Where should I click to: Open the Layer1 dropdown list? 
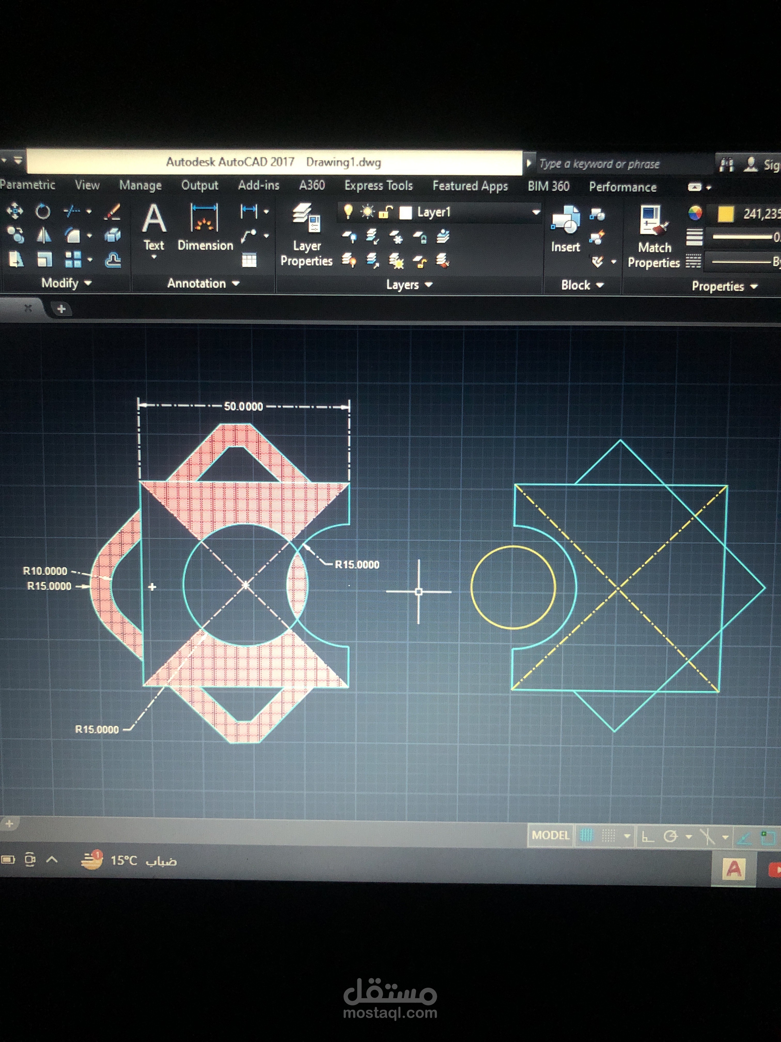536,212
